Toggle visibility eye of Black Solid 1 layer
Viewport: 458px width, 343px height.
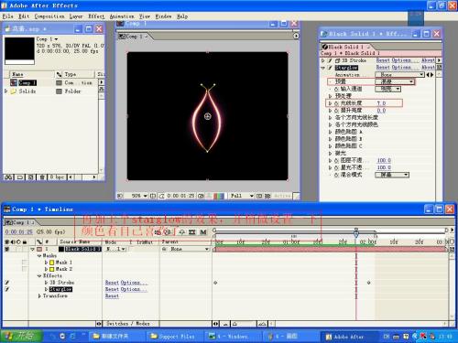click(6, 249)
